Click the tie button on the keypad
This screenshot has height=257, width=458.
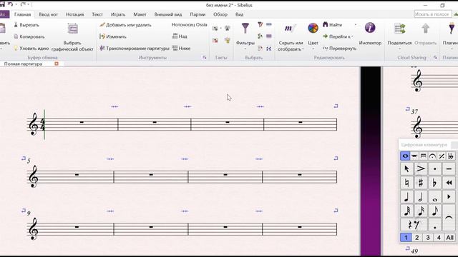point(449,218)
